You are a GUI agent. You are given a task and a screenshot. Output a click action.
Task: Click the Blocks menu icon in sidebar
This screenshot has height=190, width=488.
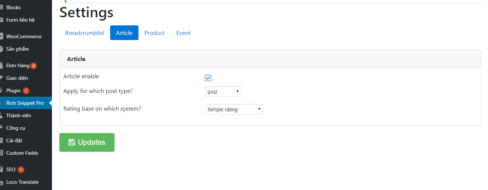(1, 7)
